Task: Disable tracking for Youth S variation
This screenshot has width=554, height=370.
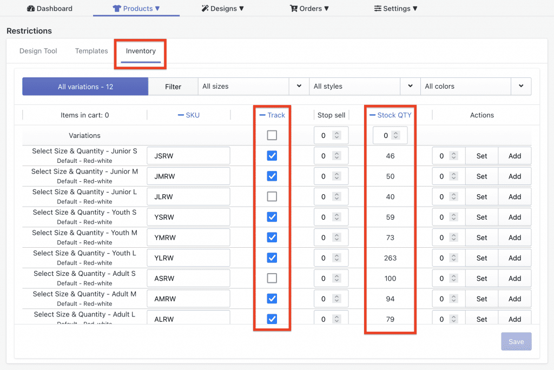Action: (272, 216)
